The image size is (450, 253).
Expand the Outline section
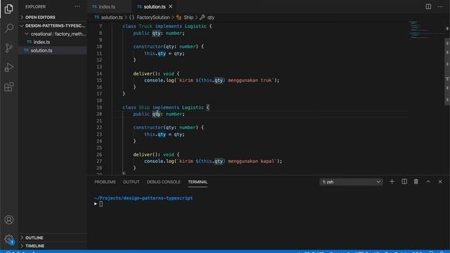pyautogui.click(x=53, y=238)
